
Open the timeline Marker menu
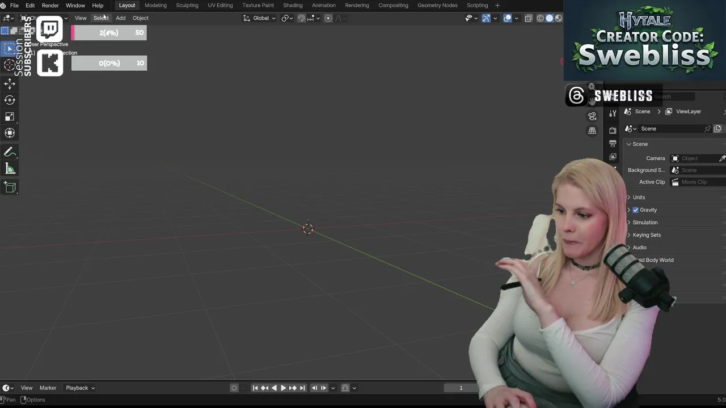(48, 388)
